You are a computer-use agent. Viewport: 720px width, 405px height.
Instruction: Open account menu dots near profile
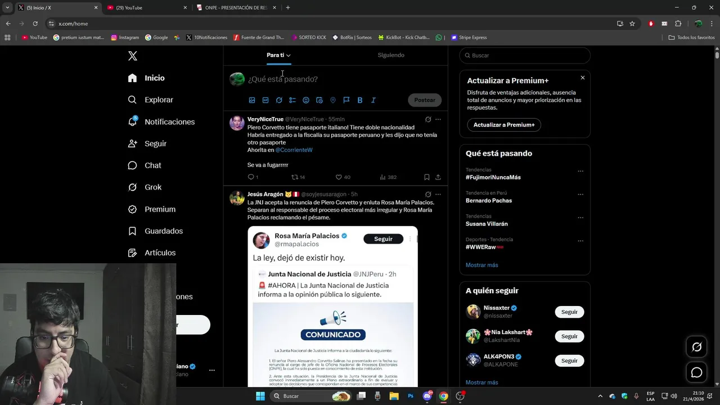212,370
